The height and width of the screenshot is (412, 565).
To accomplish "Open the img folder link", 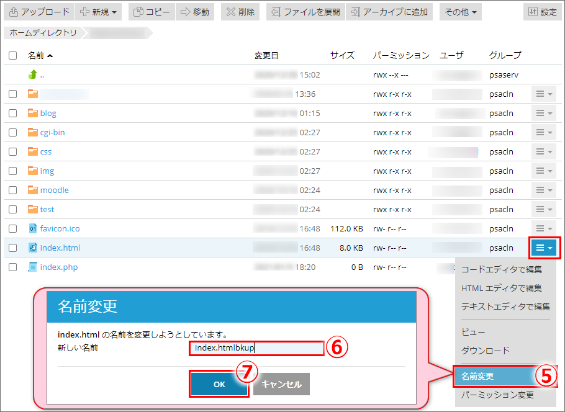I will click(47, 171).
